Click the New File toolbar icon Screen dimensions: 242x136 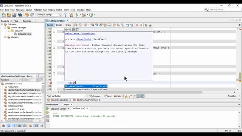(3, 15)
